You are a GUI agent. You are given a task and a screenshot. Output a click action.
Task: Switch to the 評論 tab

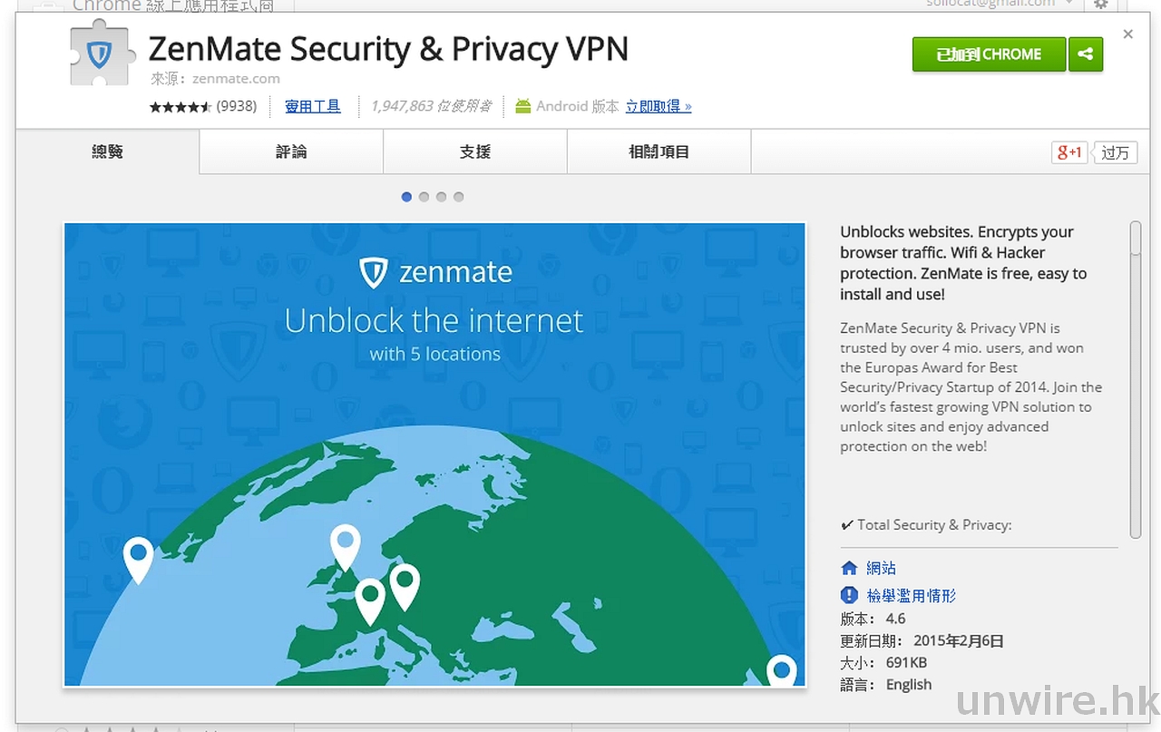tap(291, 152)
